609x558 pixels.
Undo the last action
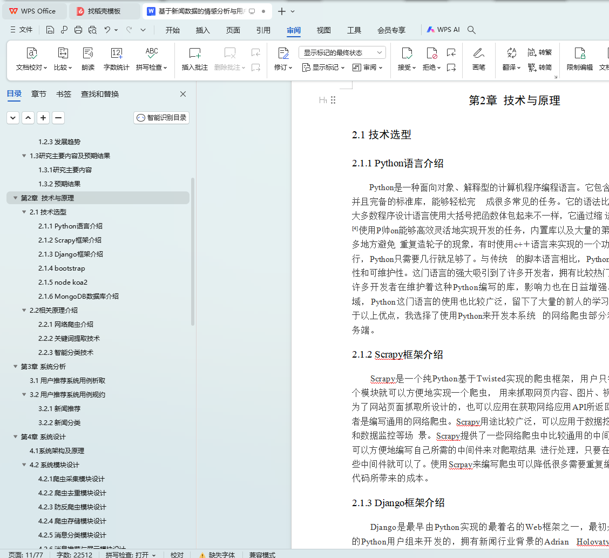[x=107, y=30]
